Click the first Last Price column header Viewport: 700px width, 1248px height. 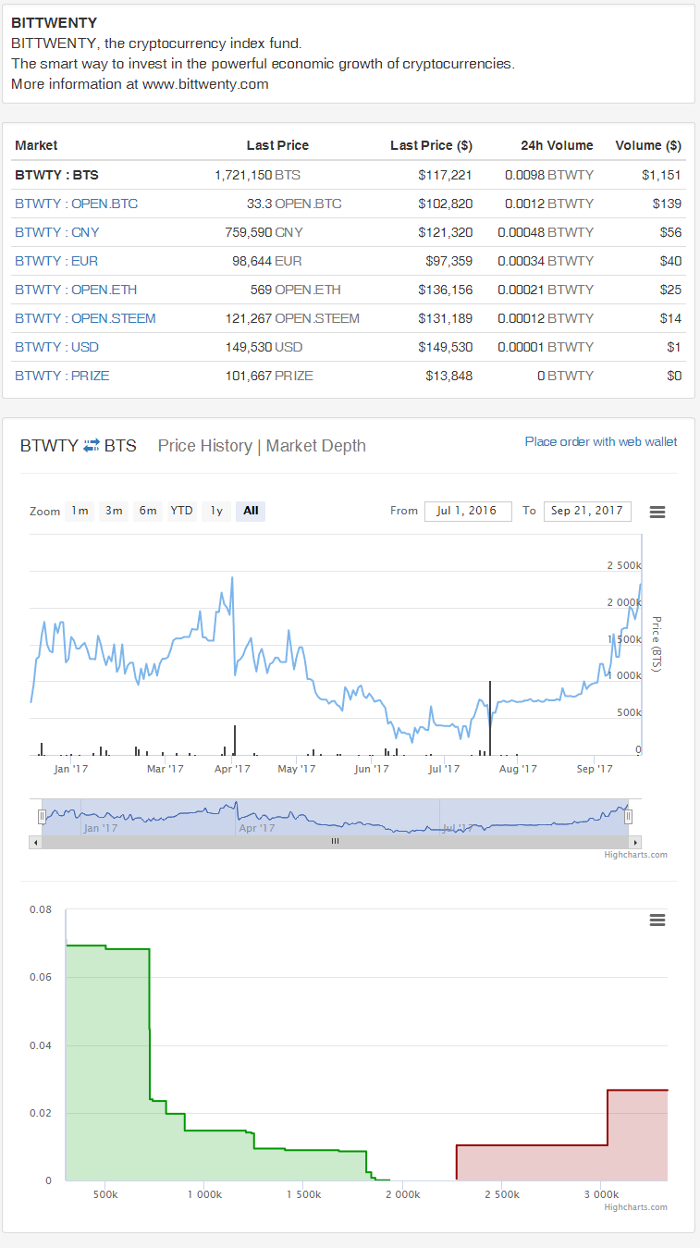pos(277,145)
